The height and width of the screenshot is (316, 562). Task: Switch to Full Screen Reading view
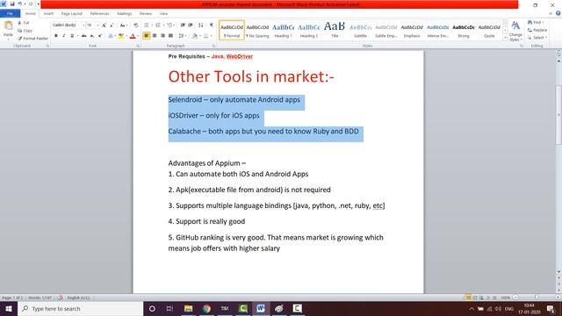tap(475, 298)
